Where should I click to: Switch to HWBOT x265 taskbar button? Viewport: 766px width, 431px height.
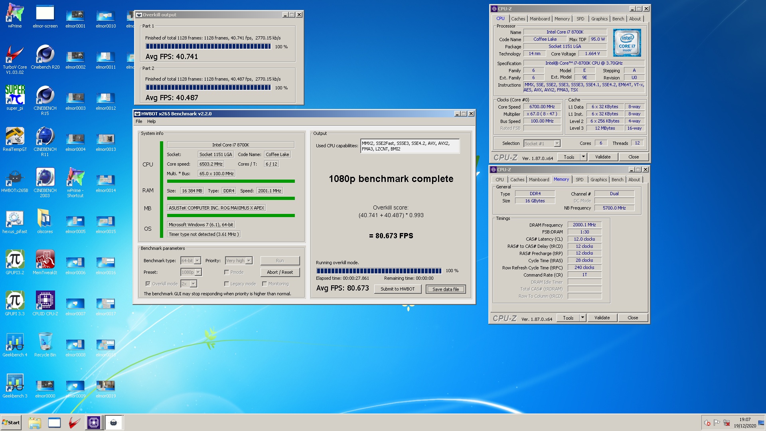(x=114, y=423)
